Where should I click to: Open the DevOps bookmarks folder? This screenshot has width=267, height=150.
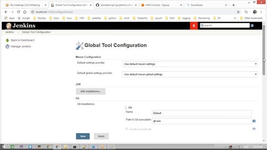coord(40,18)
